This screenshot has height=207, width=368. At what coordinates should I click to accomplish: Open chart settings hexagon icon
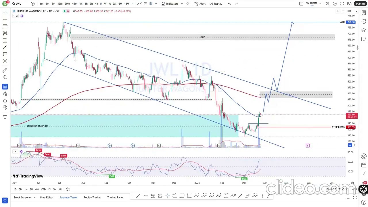tap(335, 4)
